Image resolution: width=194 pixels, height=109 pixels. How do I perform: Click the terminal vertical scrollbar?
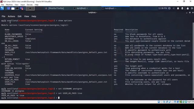point(193,61)
